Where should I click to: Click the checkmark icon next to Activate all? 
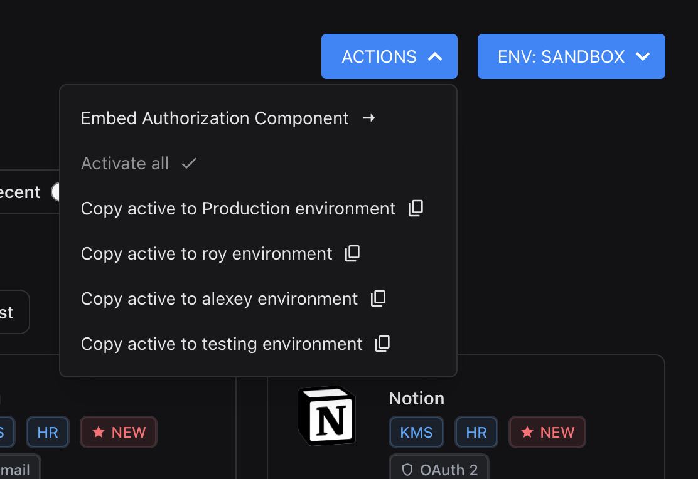pos(189,164)
